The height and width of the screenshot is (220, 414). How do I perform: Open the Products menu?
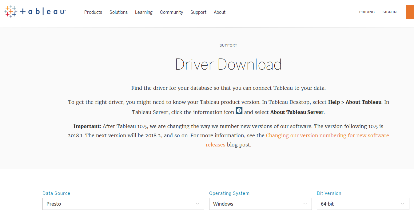(93, 12)
